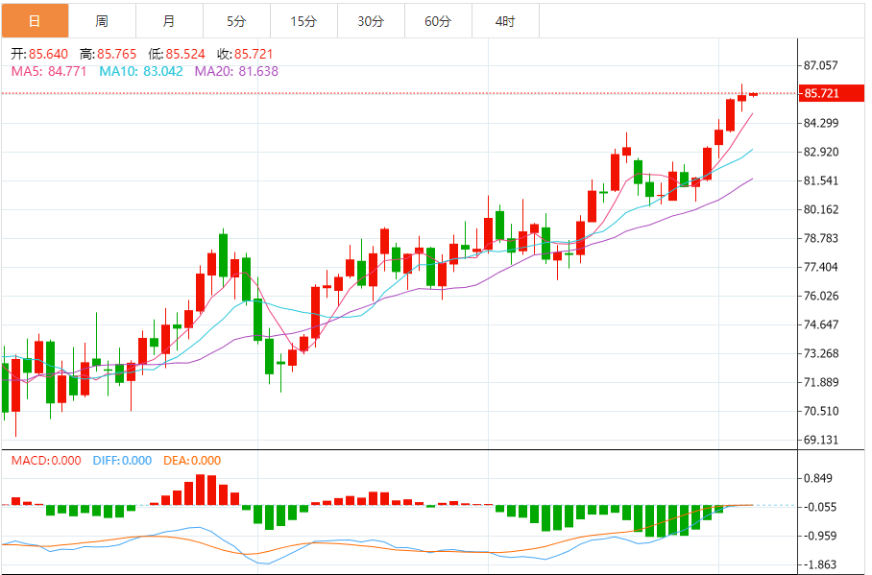
Task: Click the 高 high price readout
Action: 108,54
